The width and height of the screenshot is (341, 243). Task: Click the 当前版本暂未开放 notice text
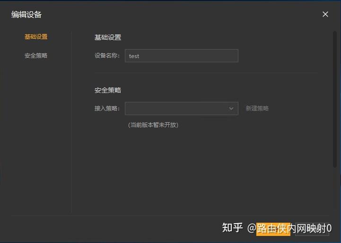[x=153, y=125]
